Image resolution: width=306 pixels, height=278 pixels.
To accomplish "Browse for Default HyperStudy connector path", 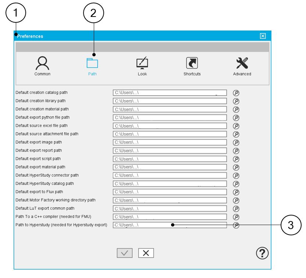I will pyautogui.click(x=236, y=175).
